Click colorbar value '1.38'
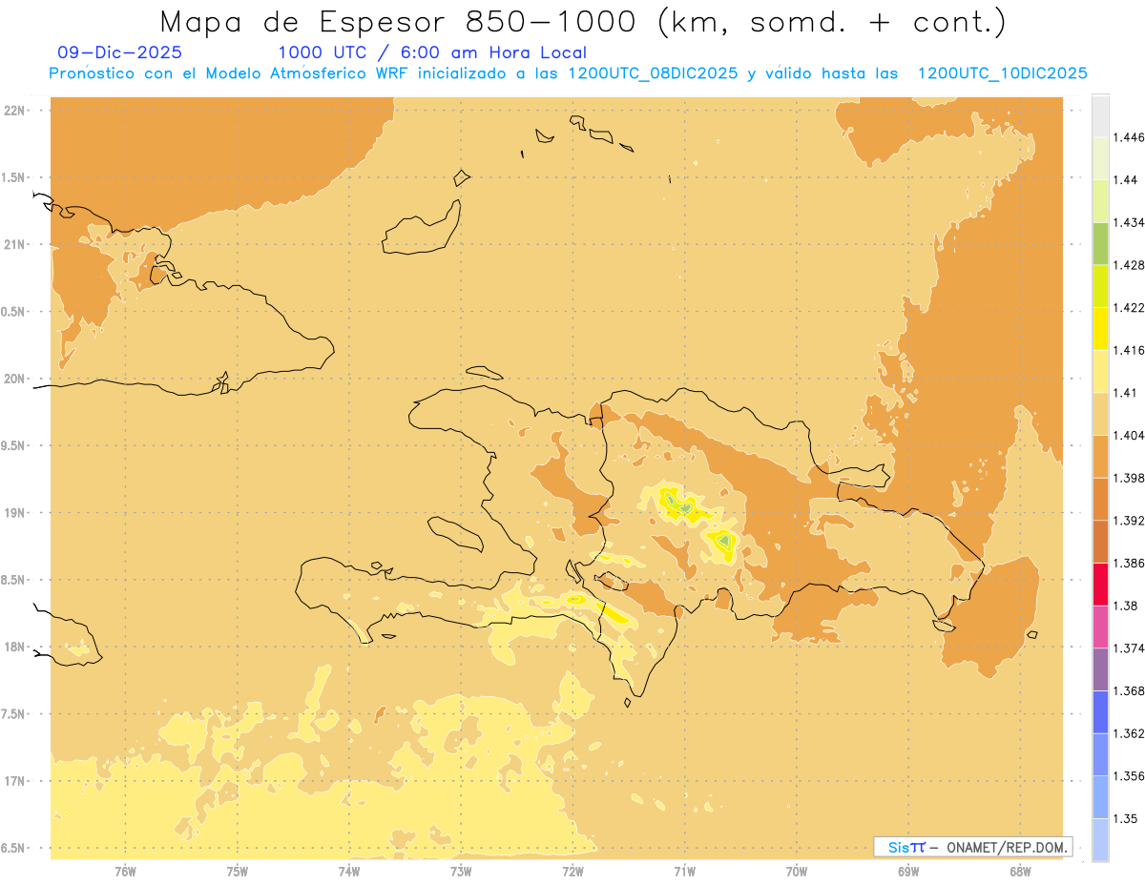 tap(1125, 606)
